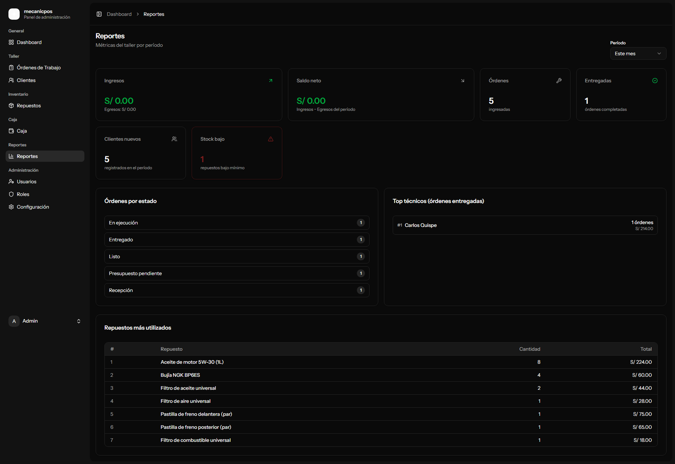The height and width of the screenshot is (464, 675).
Task: Click the Órdenes ingresadas count 5
Action: (491, 101)
